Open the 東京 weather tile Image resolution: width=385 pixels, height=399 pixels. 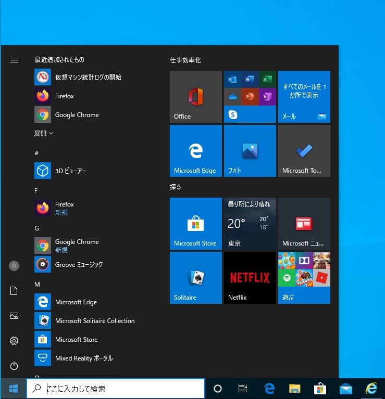tap(250, 224)
